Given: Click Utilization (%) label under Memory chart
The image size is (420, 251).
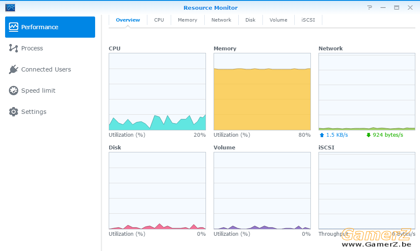Looking at the screenshot, I should 232,135.
